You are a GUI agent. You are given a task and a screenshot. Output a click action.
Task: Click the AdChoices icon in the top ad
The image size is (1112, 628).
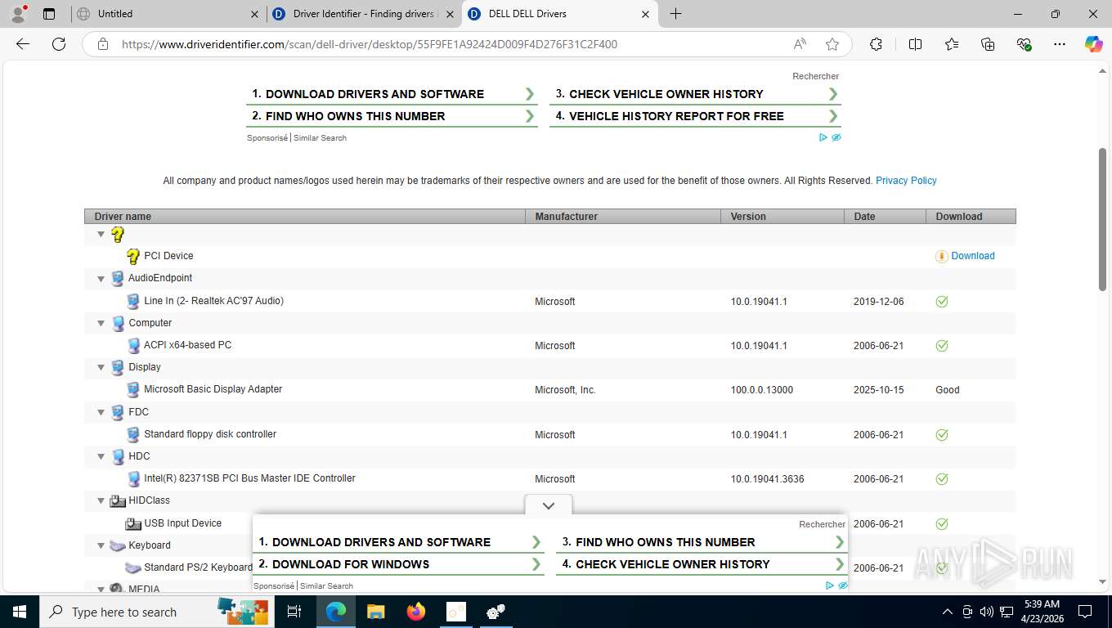click(823, 137)
